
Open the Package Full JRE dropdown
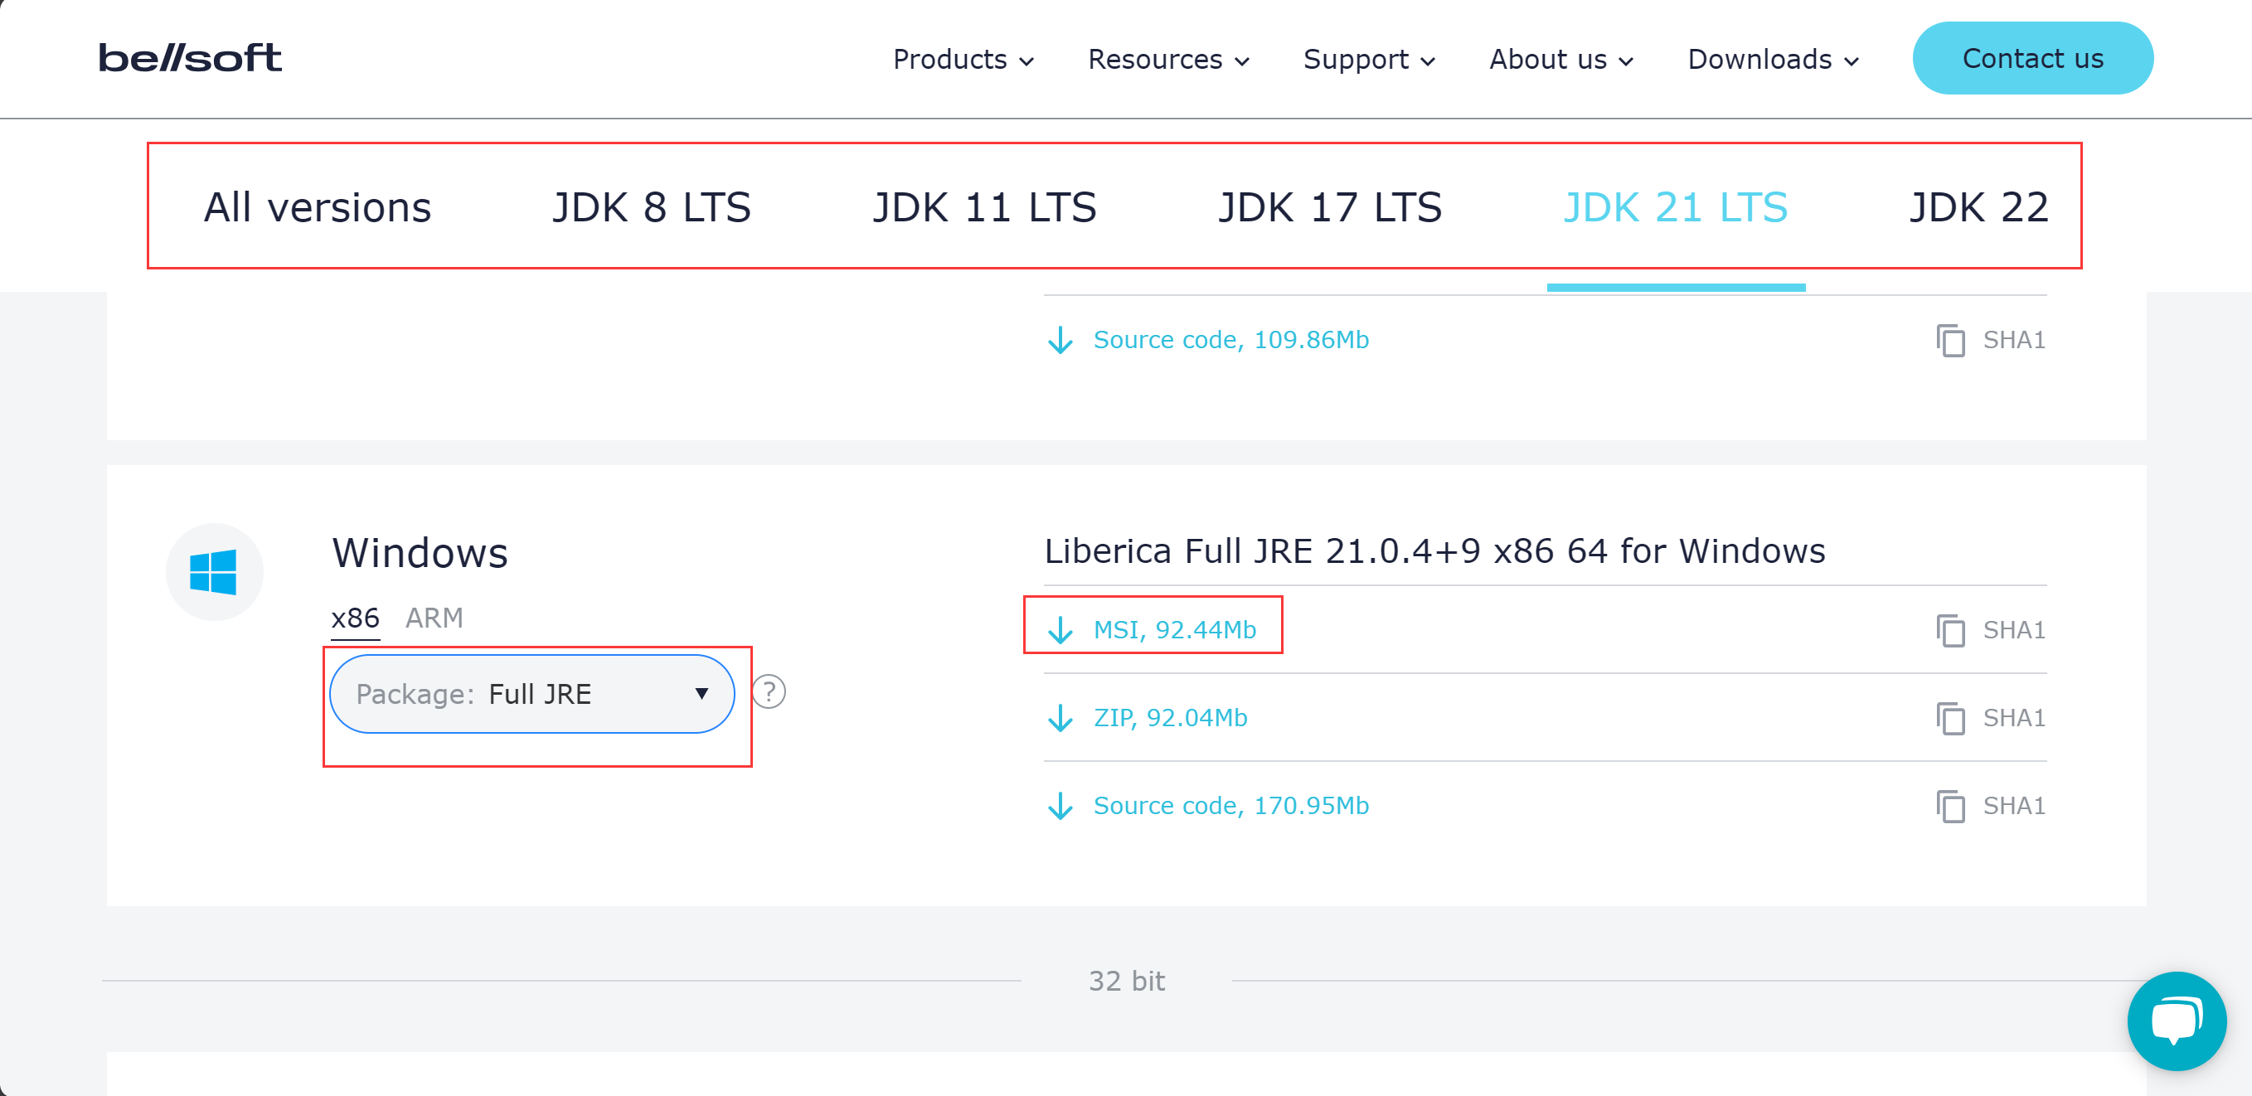[531, 694]
